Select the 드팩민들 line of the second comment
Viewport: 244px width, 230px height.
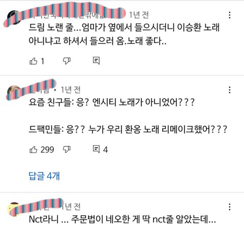(128, 130)
